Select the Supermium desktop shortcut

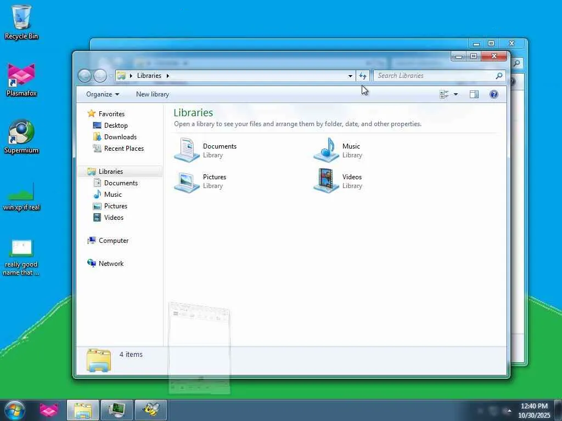[x=21, y=136]
